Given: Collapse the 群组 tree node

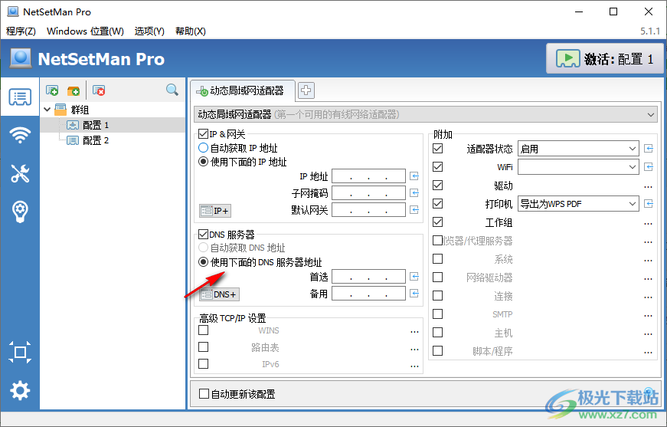Looking at the screenshot, I should [47, 110].
